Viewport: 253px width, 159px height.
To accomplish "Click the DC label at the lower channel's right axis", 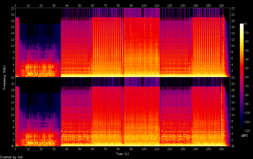I will [x=233, y=146].
